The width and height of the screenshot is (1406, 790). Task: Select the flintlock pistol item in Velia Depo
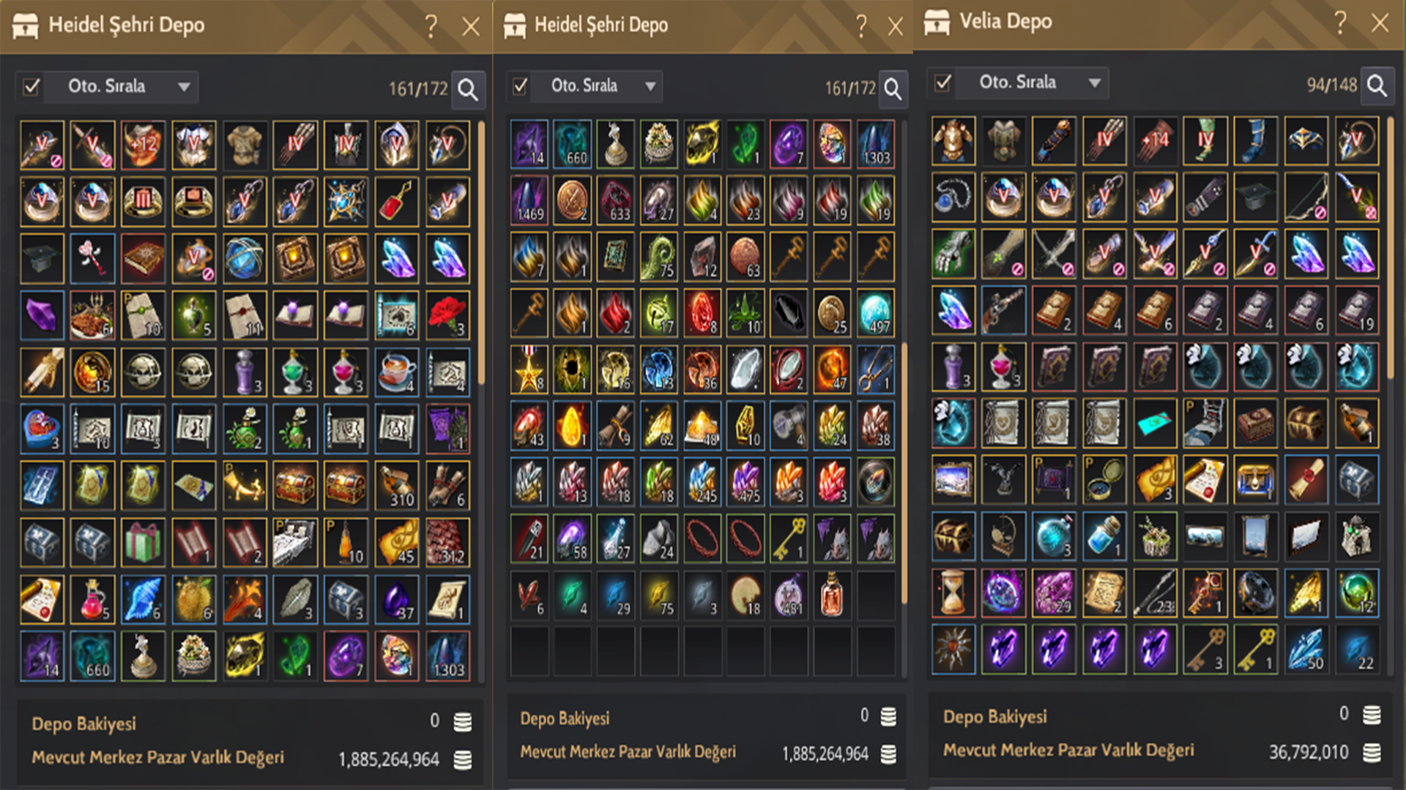[x=1003, y=309]
